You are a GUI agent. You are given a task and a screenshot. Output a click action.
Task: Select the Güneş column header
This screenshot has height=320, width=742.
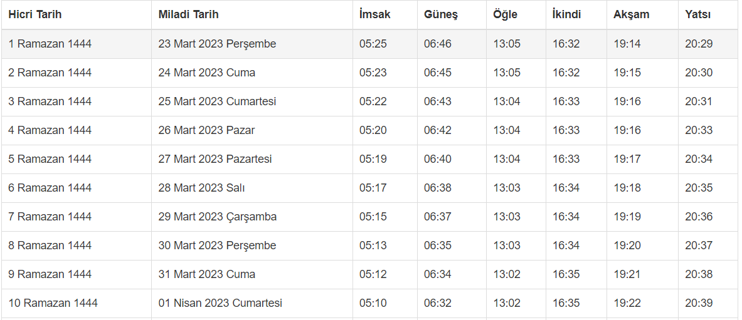441,14
